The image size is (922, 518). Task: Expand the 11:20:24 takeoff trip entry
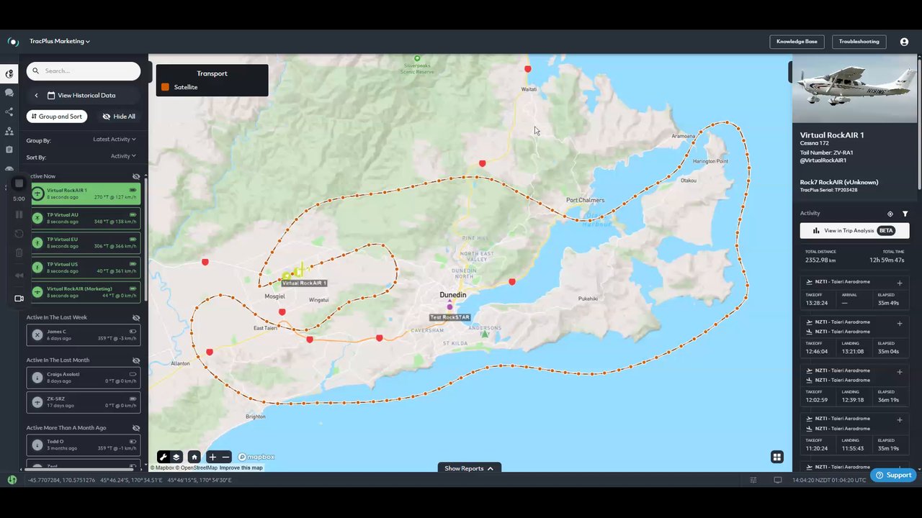tap(900, 420)
